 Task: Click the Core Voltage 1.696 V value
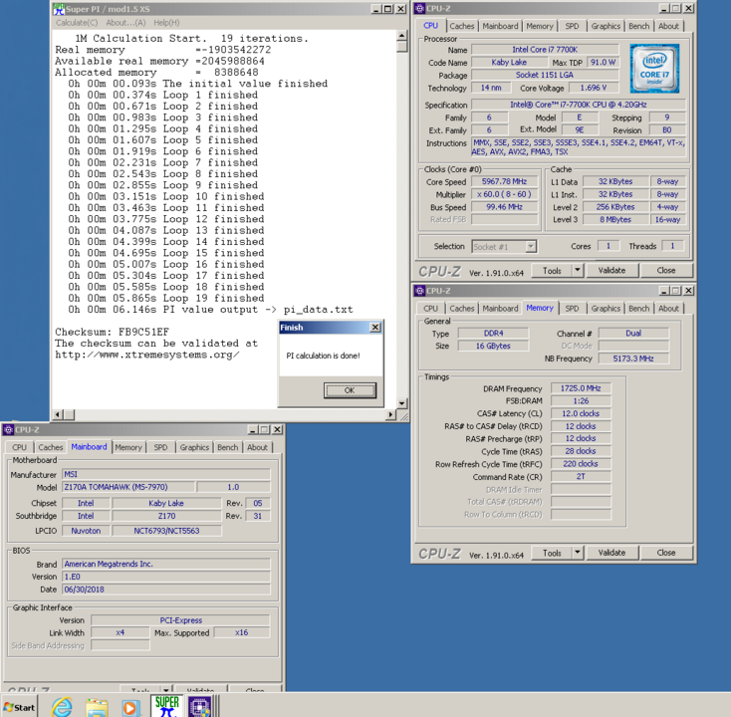pyautogui.click(x=593, y=88)
